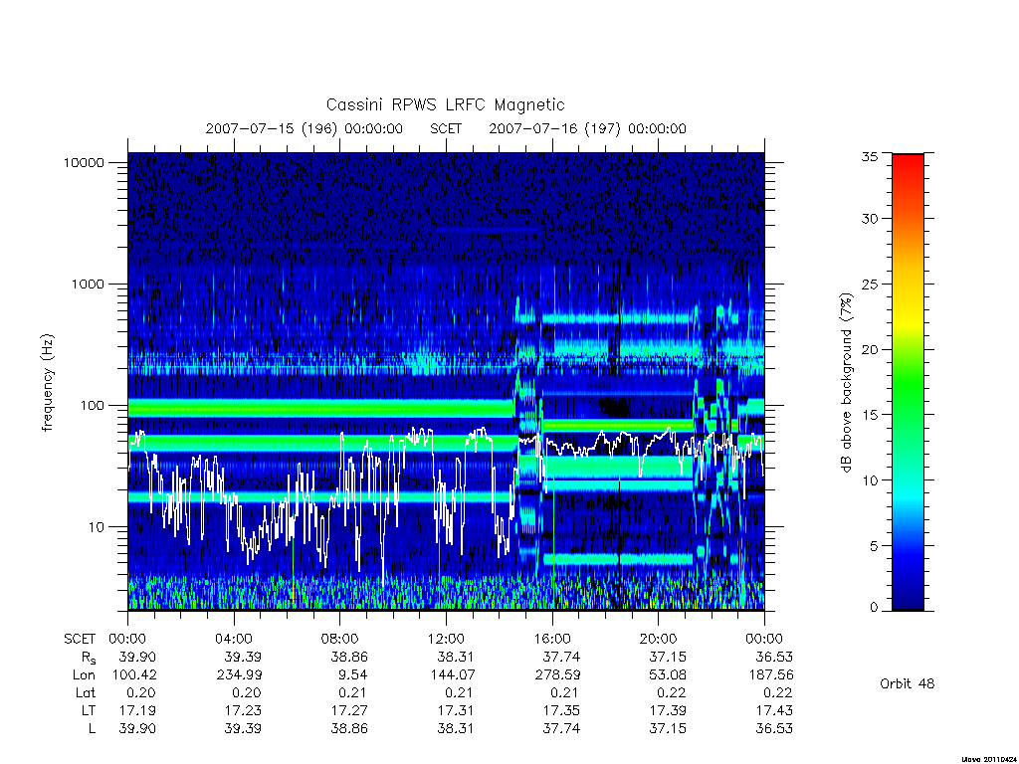
Task: Click the local time value 17.39
Action: (x=668, y=710)
